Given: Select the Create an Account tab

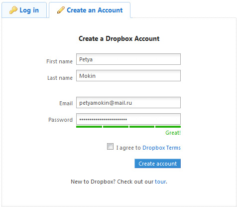Looking at the screenshot, I should coord(90,10).
